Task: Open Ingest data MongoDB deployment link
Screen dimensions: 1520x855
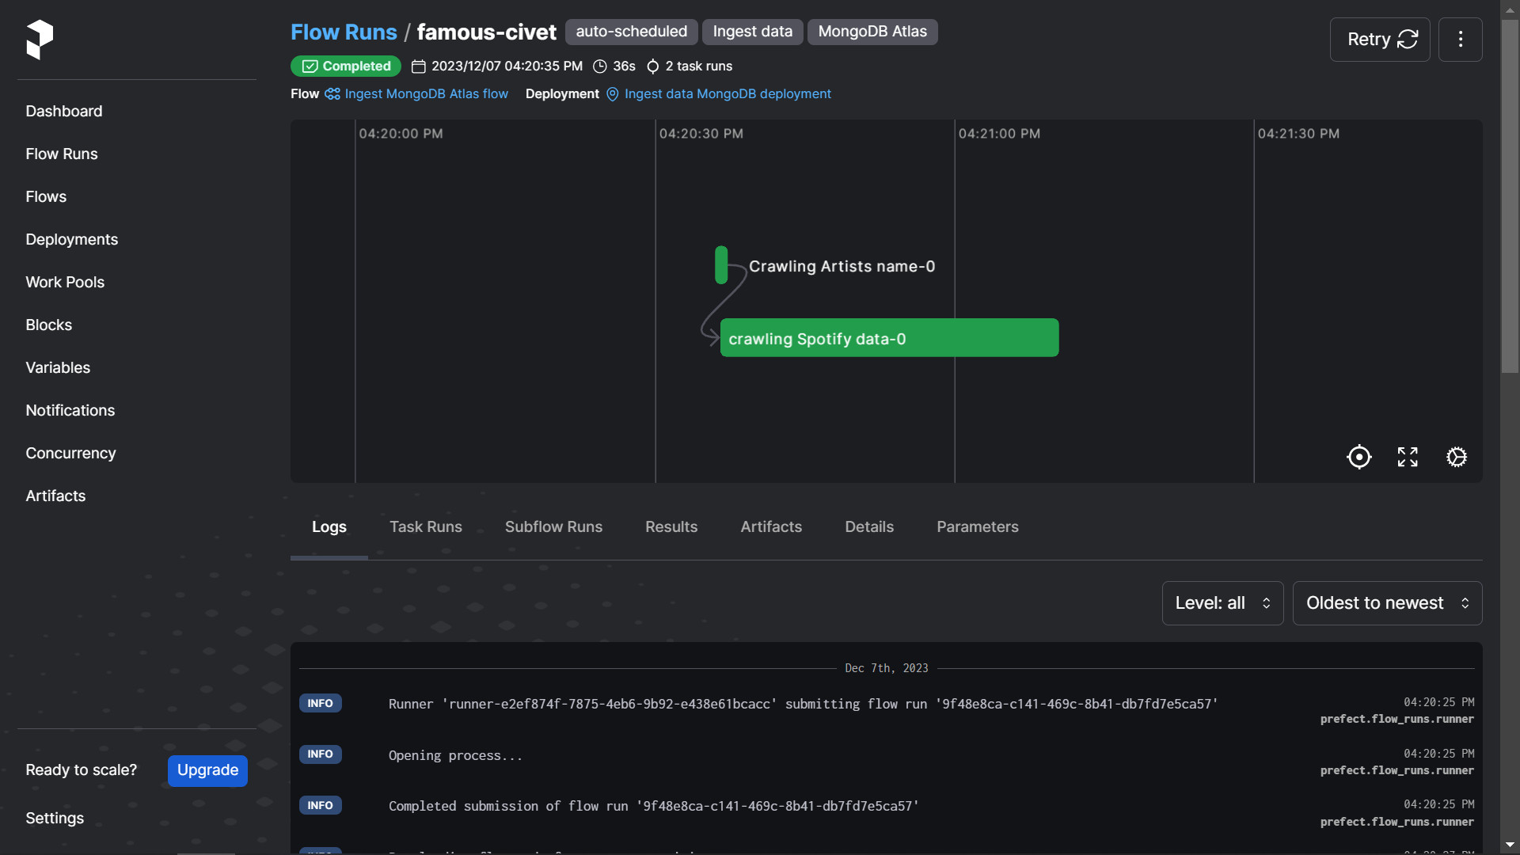Action: click(727, 94)
